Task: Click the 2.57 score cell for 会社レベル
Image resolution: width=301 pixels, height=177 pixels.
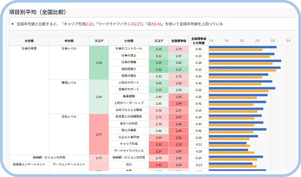Action: (x=99, y=134)
